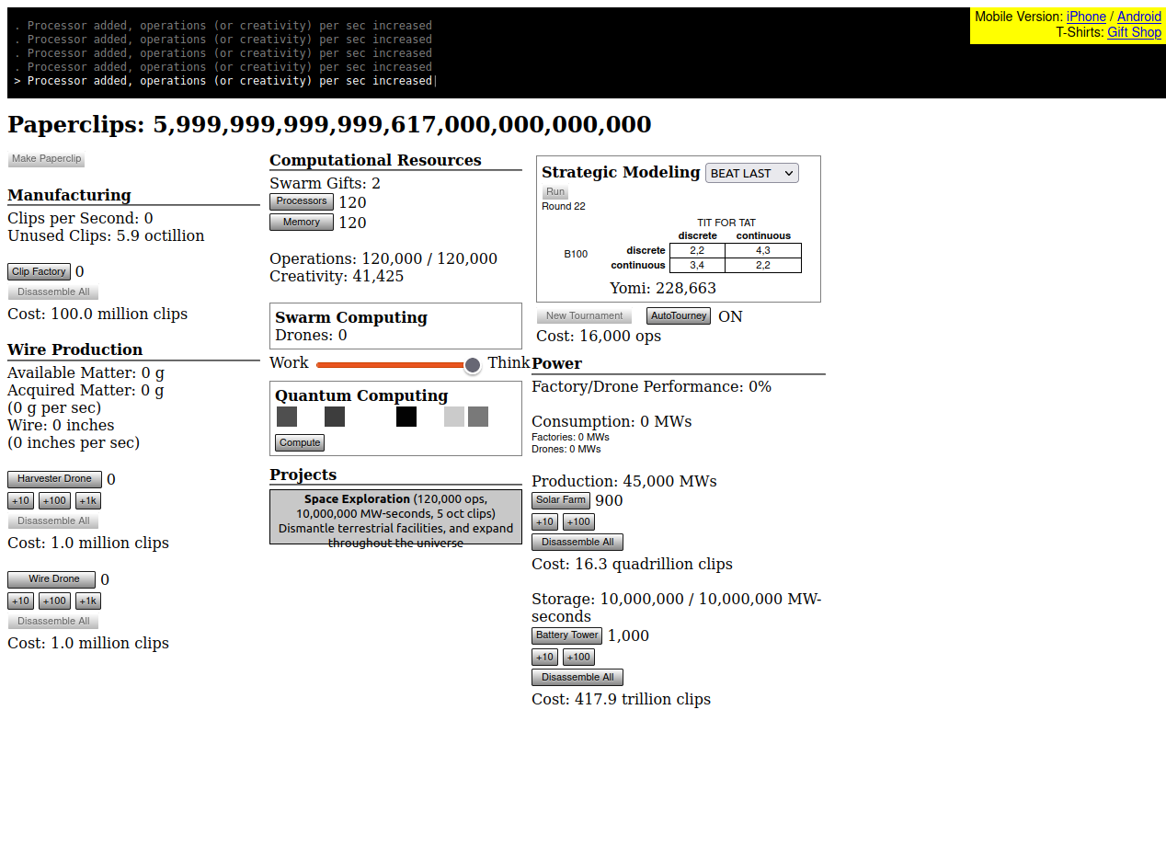Add 10 Battery Towers
This screenshot has height=847, width=1166.
[x=545, y=658]
